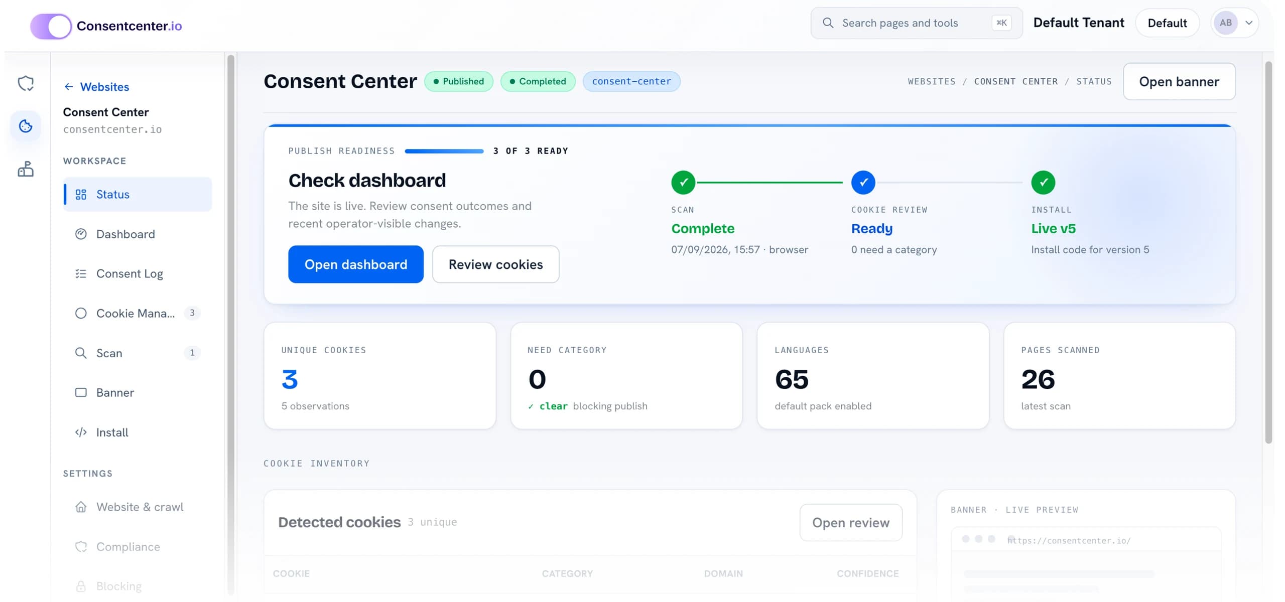The width and height of the screenshot is (1285, 602).
Task: Click the Review cookies button
Action: [495, 264]
